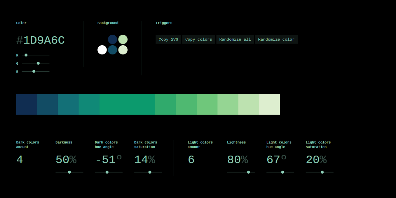Click the G channel slider handle

38,63
